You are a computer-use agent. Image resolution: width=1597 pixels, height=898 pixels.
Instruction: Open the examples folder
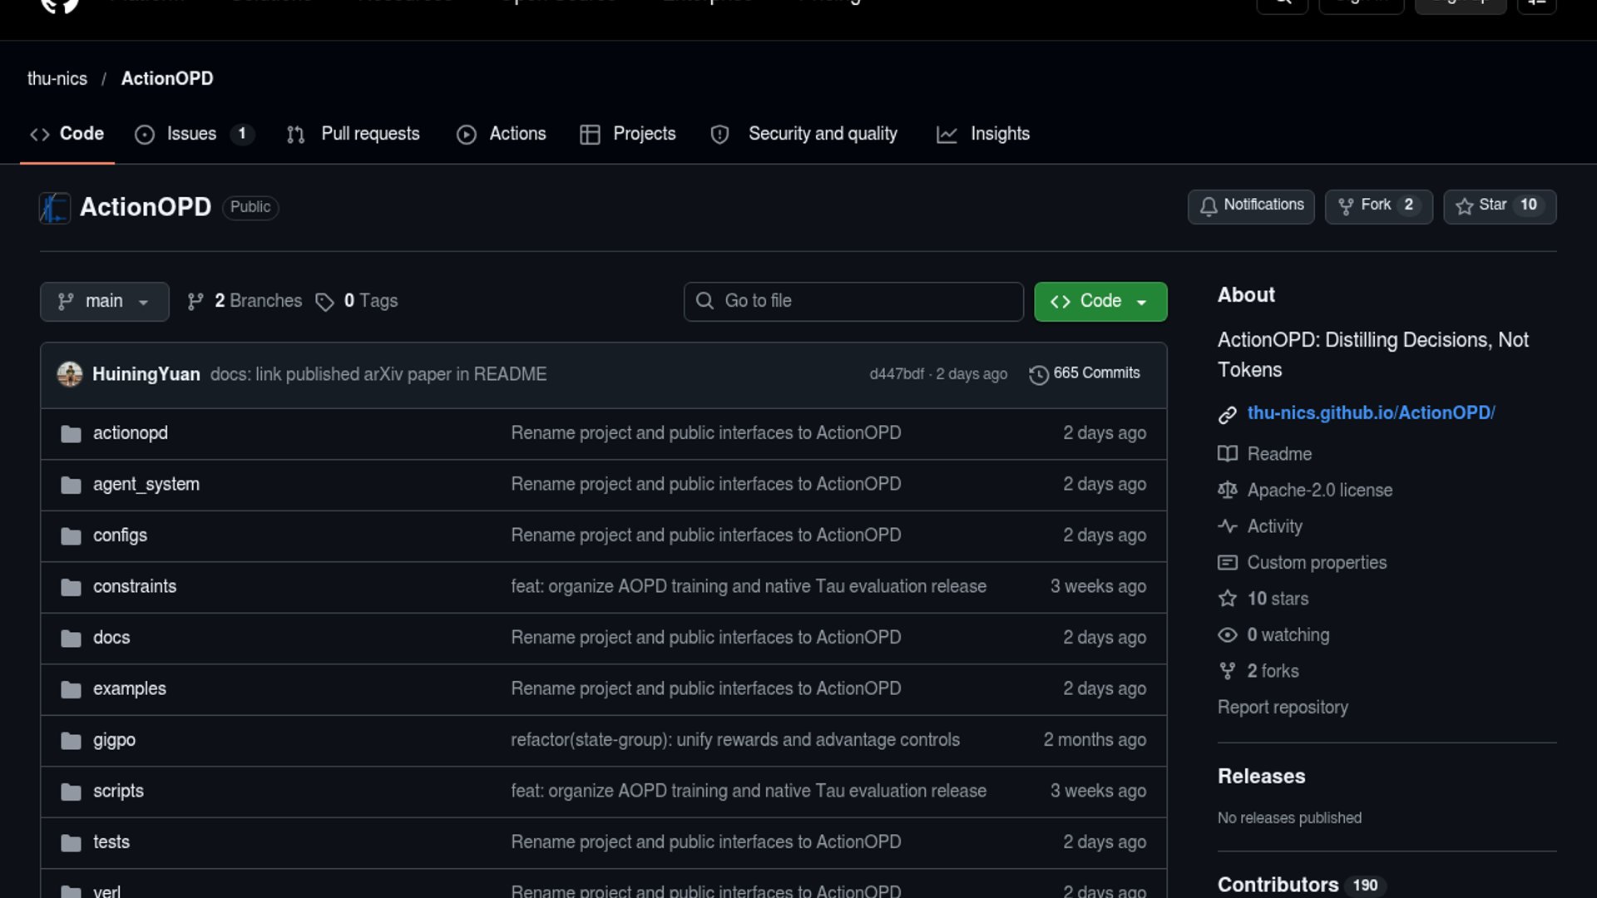tap(130, 688)
